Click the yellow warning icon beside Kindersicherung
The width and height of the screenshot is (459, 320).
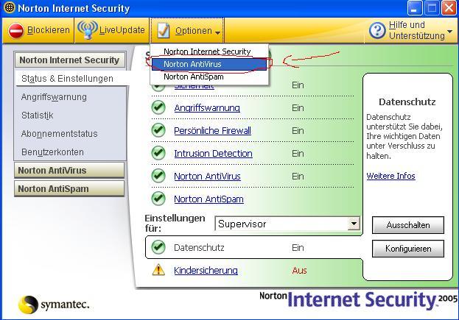click(158, 270)
